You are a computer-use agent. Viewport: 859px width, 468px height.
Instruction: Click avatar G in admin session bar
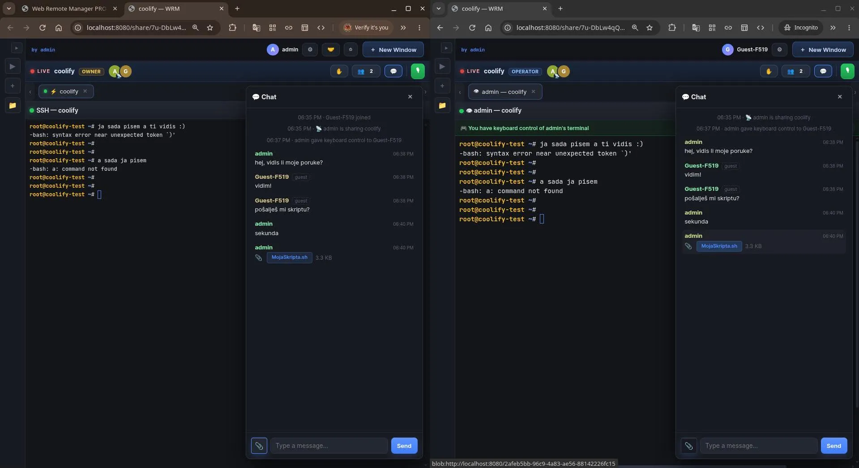coord(126,71)
